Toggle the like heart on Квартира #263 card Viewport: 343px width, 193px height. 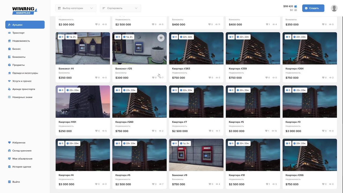[210, 78]
